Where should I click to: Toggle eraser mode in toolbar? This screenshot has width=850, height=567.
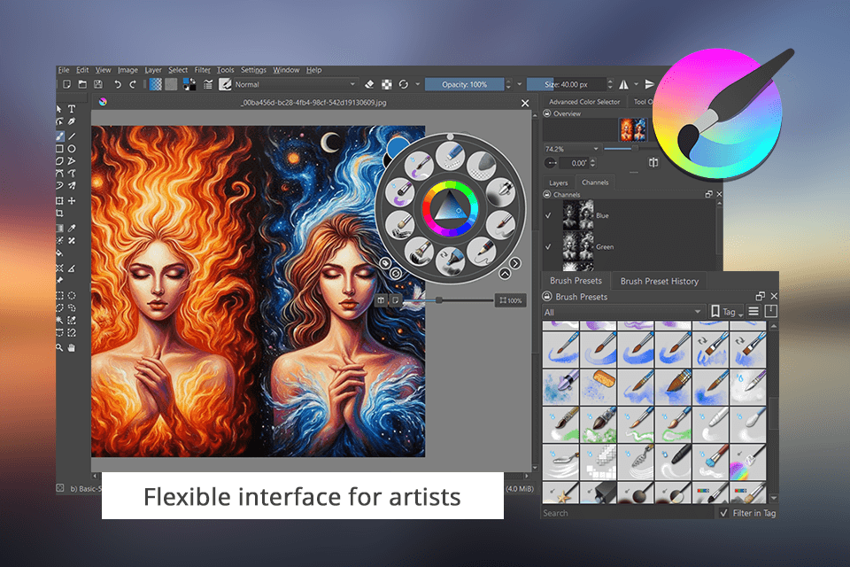[370, 84]
